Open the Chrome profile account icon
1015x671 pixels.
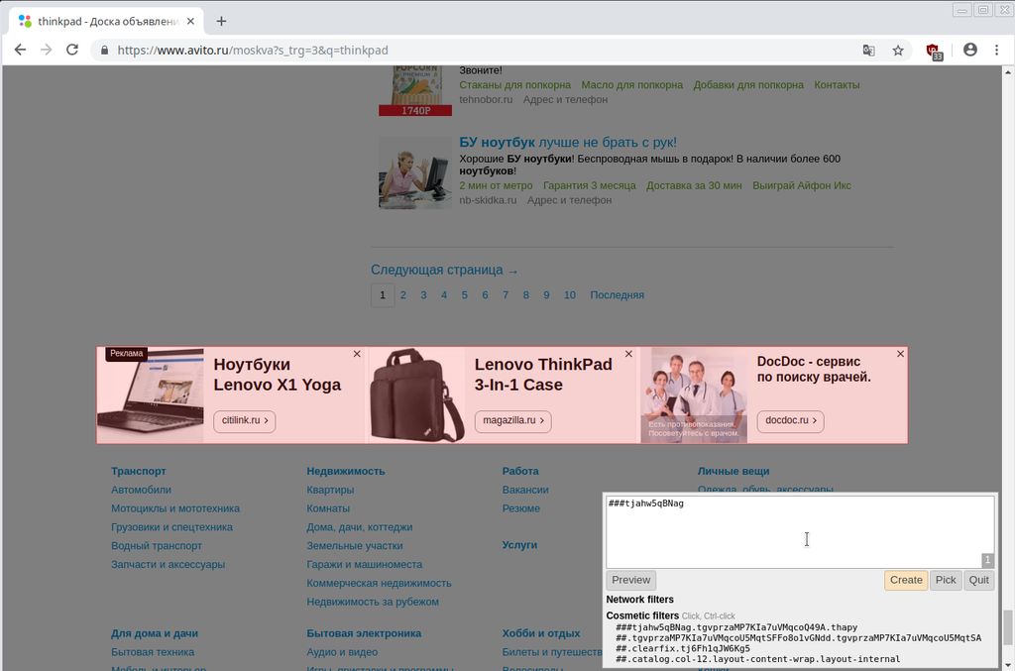pos(969,50)
